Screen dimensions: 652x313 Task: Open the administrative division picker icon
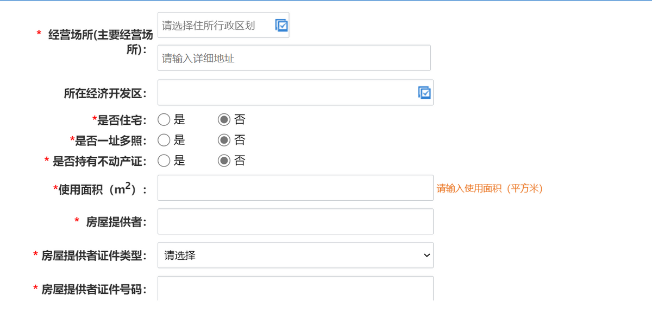281,25
